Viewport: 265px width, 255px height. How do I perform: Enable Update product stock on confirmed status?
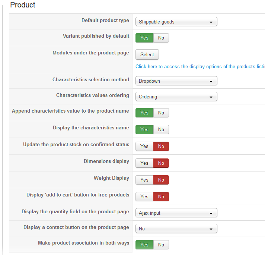pyautogui.click(x=144, y=146)
